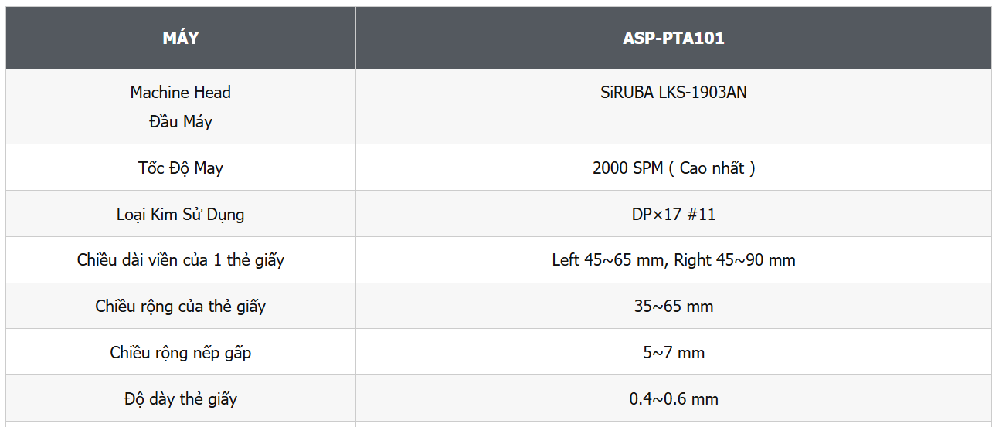
Task: Click Độ dày thẻ giấy label
Action: [x=181, y=399]
